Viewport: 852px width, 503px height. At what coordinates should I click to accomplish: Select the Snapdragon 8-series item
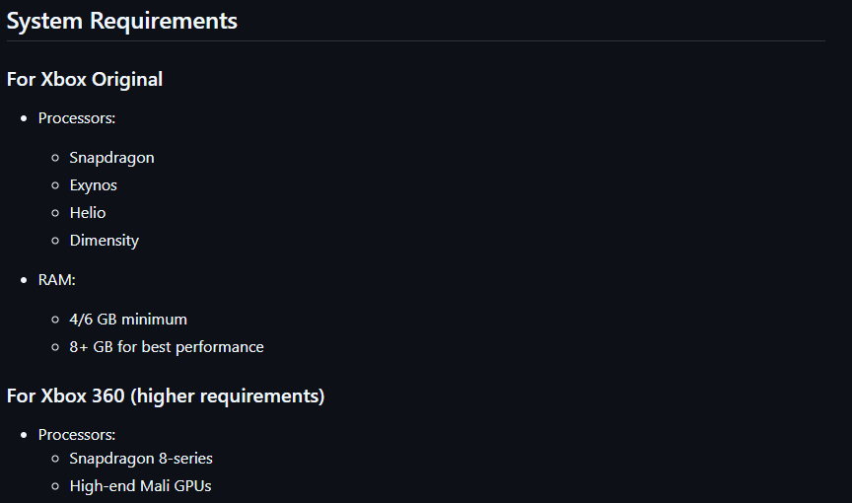(141, 459)
